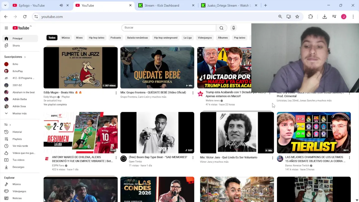Select the Baladas románticas chip
The image size is (359, 202).
[x=137, y=38]
